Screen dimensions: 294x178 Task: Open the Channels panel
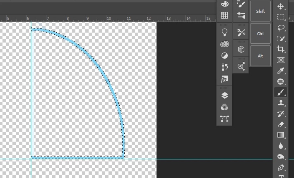(x=224, y=107)
